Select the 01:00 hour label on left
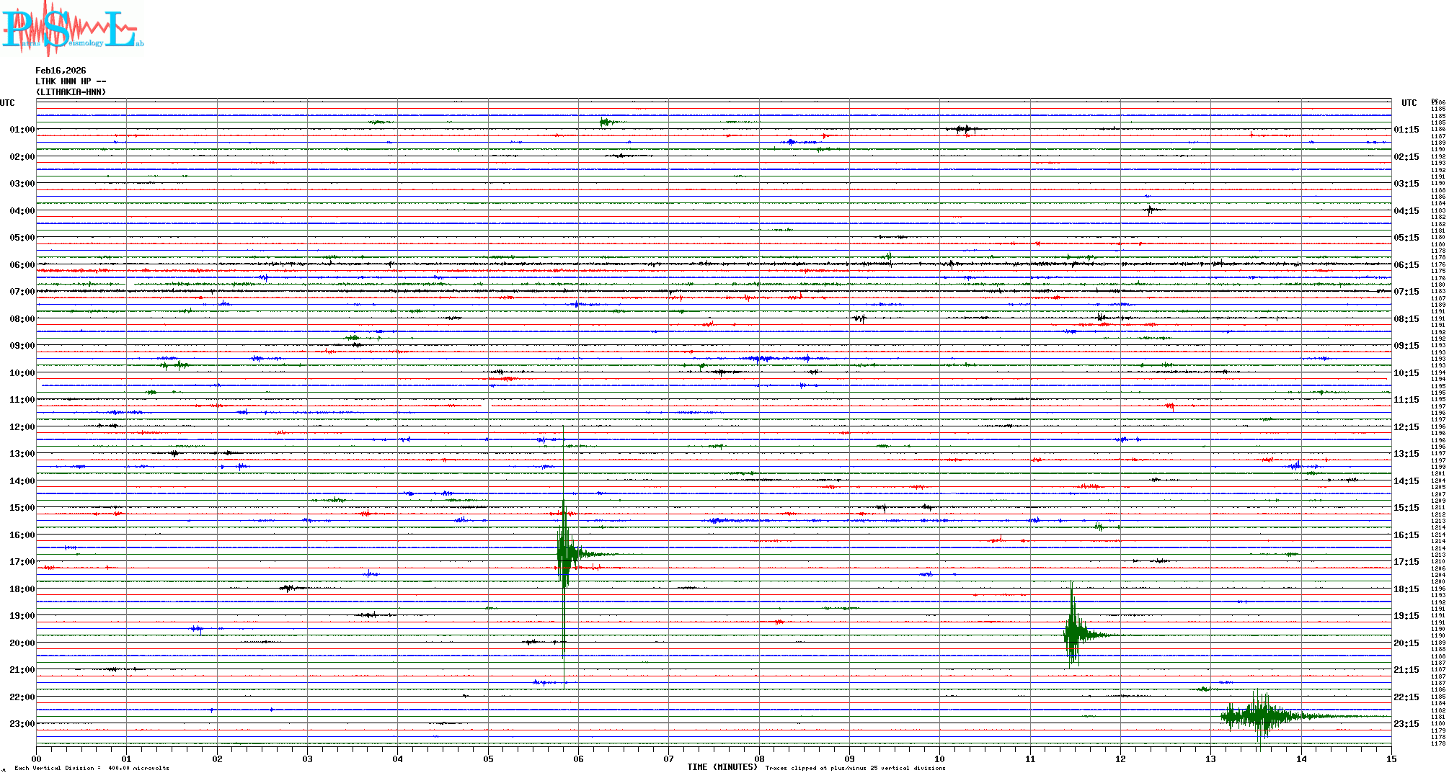Image resolution: width=1449 pixels, height=778 pixels. 22,130
